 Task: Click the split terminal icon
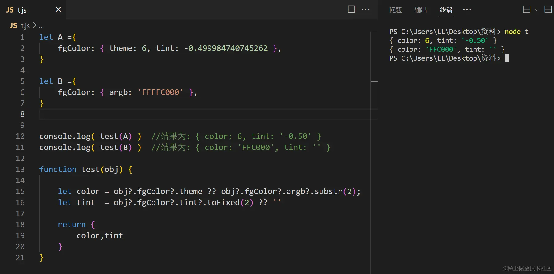pos(526,9)
